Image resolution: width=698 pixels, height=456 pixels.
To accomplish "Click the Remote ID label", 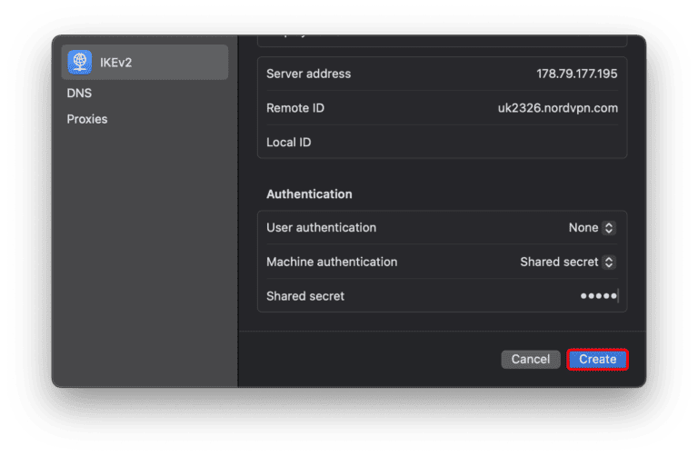I will (x=295, y=108).
